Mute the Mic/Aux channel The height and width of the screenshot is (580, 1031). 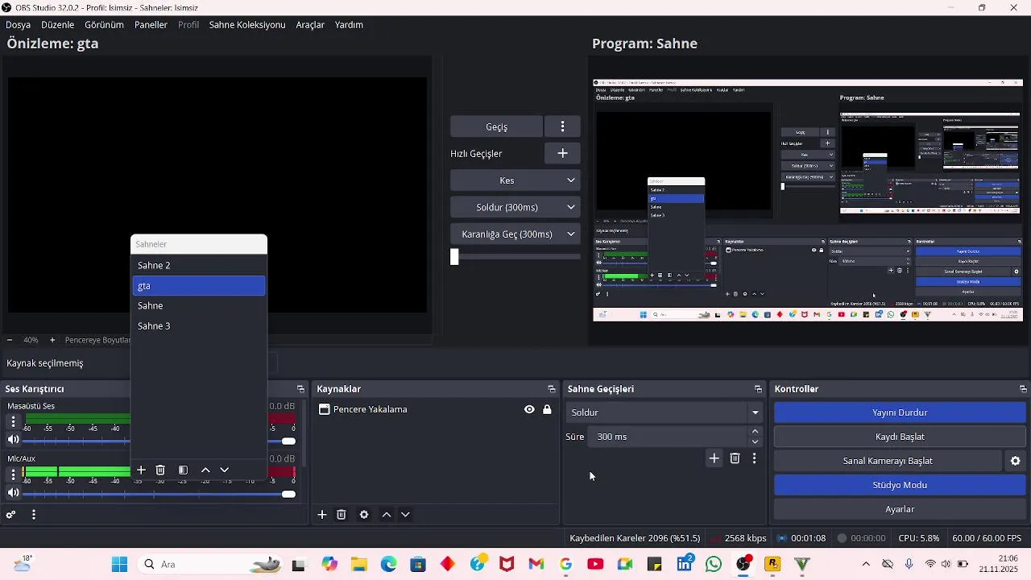(x=13, y=493)
